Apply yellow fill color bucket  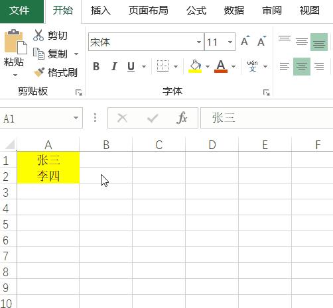(x=195, y=66)
